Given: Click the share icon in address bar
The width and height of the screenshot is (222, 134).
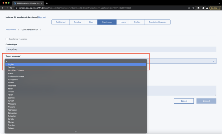Looking at the screenshot, I should point(189,8).
